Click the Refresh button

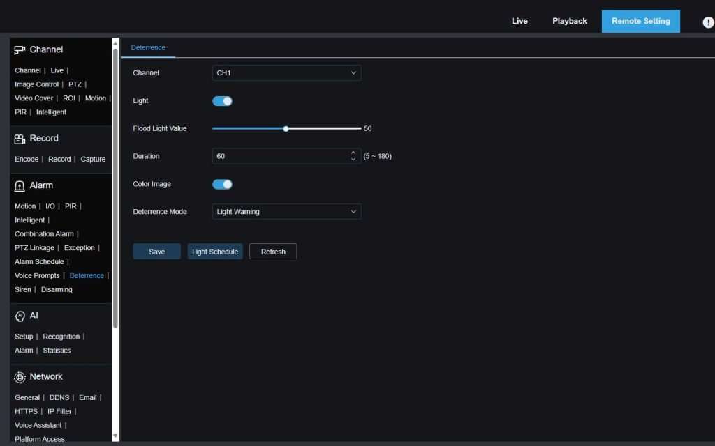click(x=273, y=252)
